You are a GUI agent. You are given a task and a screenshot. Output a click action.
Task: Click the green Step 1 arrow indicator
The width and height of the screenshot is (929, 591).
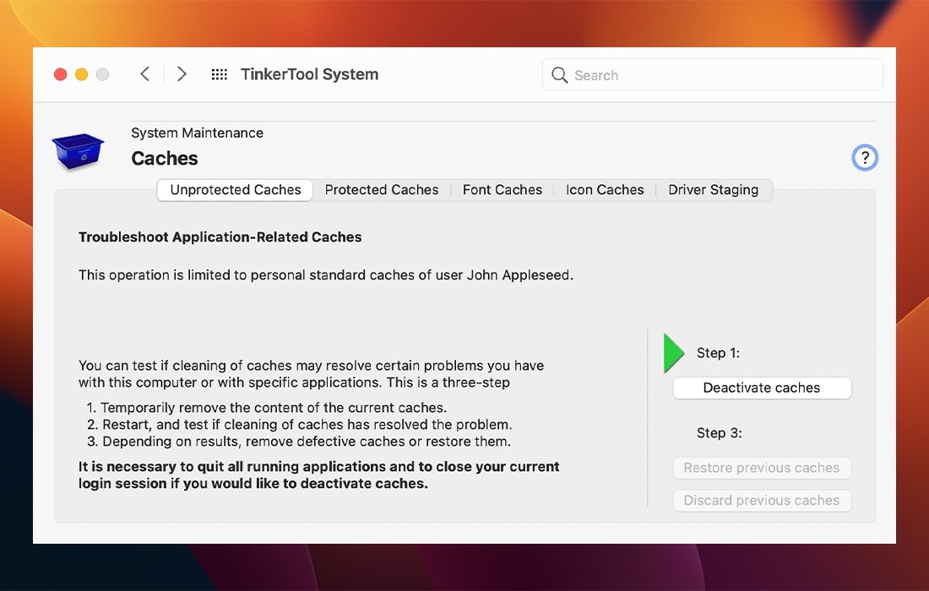[x=673, y=352]
